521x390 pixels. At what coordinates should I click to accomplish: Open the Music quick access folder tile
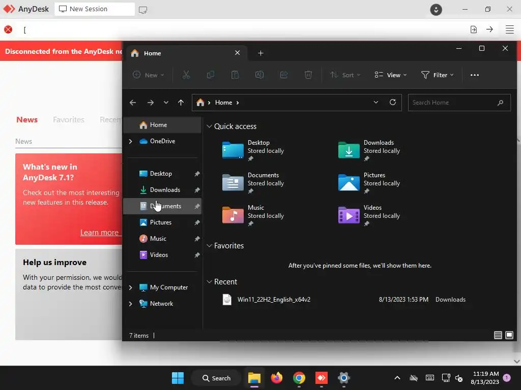click(x=253, y=215)
